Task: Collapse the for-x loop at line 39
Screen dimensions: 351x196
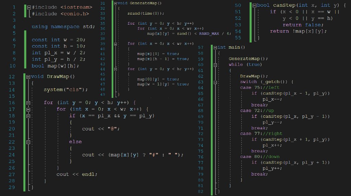Action: 116,44
